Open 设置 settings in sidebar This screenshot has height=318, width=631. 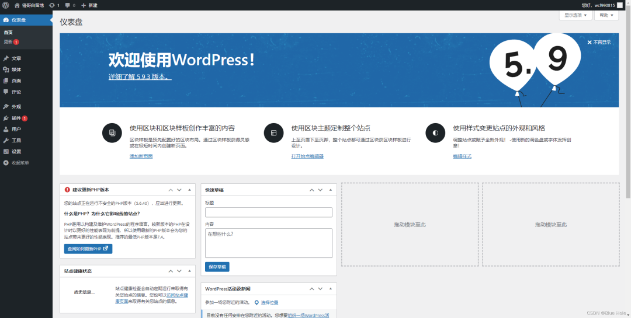pyautogui.click(x=16, y=152)
